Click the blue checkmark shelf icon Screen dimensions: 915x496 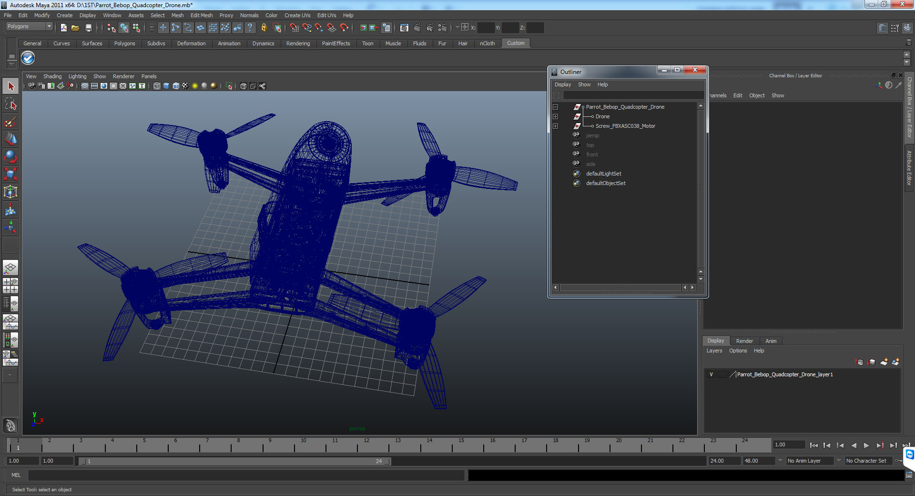coord(28,58)
